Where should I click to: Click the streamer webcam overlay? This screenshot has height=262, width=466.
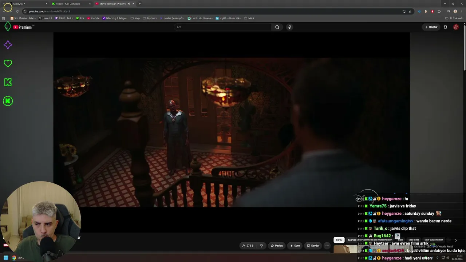40,221
